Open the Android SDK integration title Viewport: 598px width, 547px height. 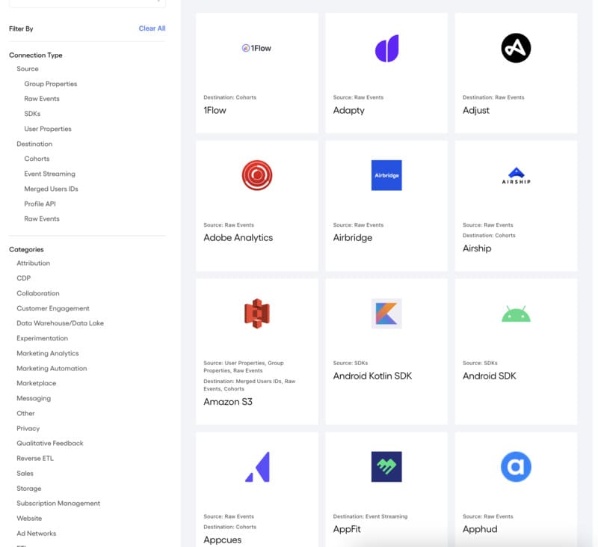[489, 376]
